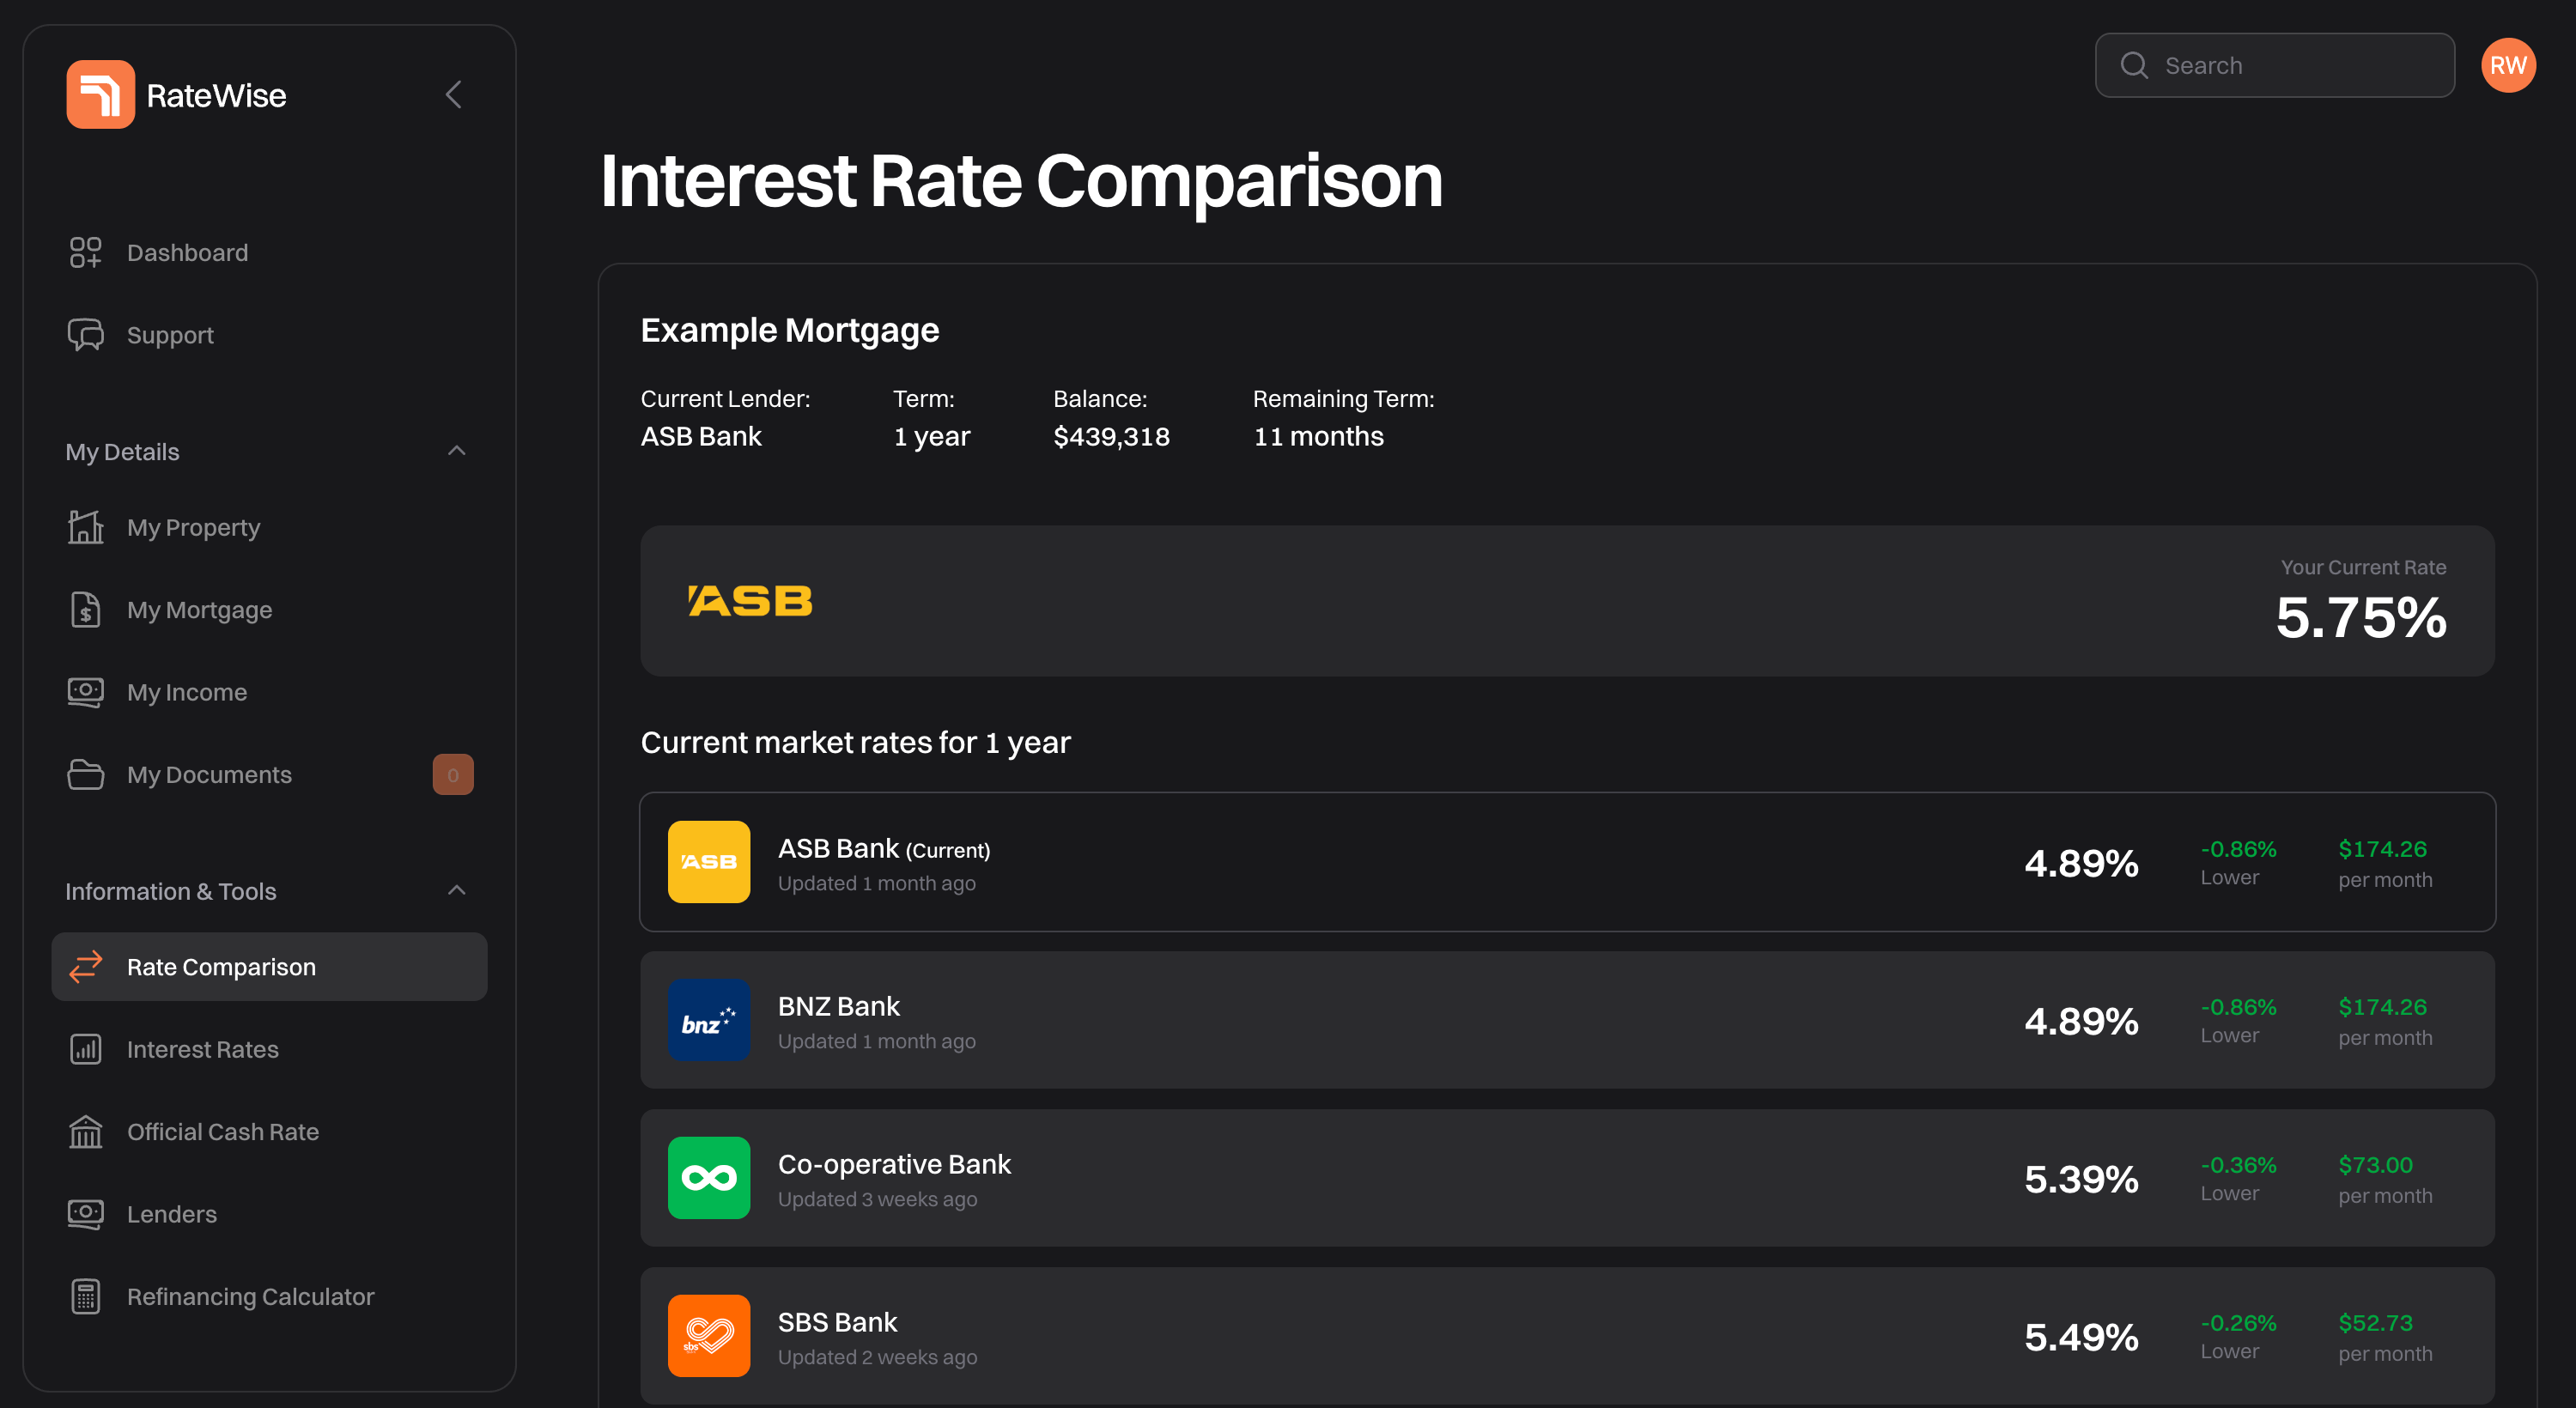Open Dashboard from the sidebar
Viewport: 2576px width, 1408px height.
point(269,253)
